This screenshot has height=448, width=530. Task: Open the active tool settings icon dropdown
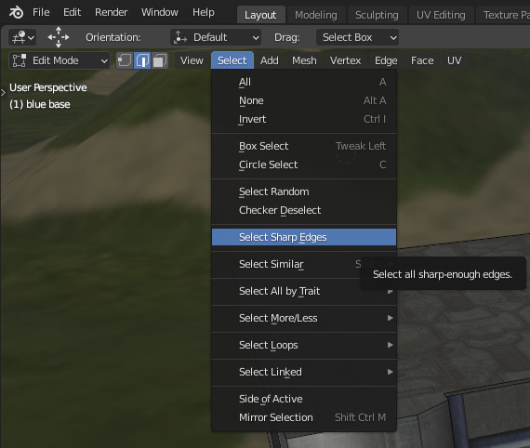22,37
